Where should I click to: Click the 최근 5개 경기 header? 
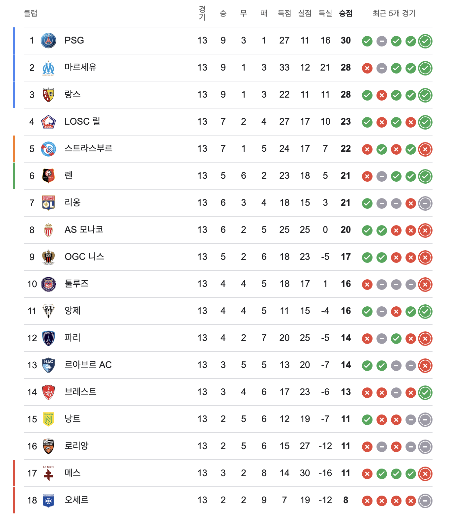[x=394, y=14]
